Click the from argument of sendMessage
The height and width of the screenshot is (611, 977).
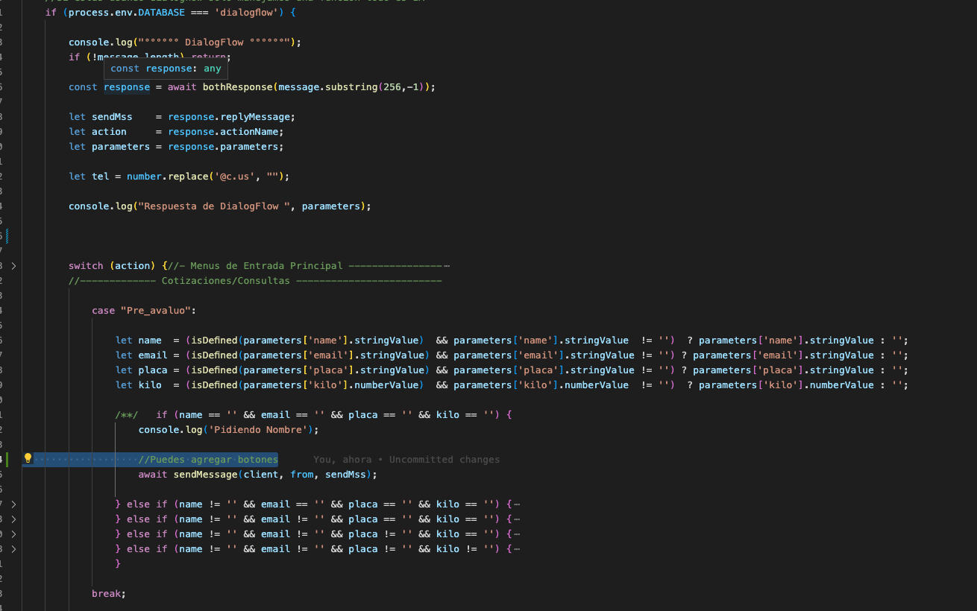302,475
